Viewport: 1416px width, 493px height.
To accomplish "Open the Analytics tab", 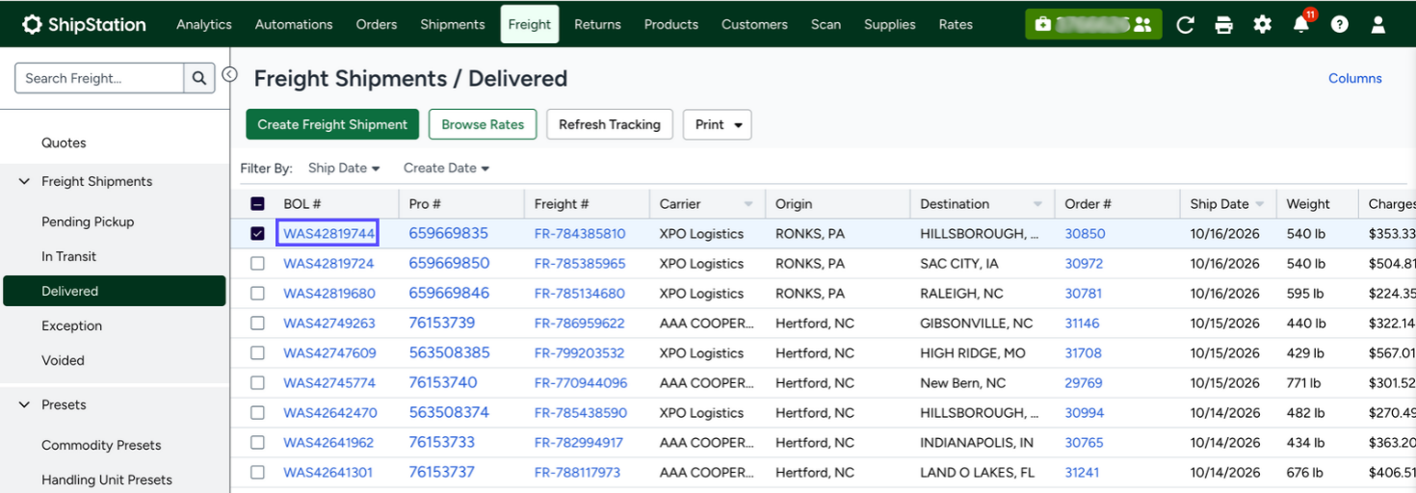I will [x=204, y=24].
